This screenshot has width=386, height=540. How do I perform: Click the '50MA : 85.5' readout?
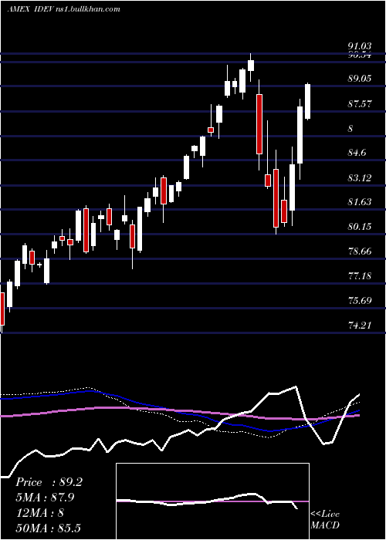(48, 528)
